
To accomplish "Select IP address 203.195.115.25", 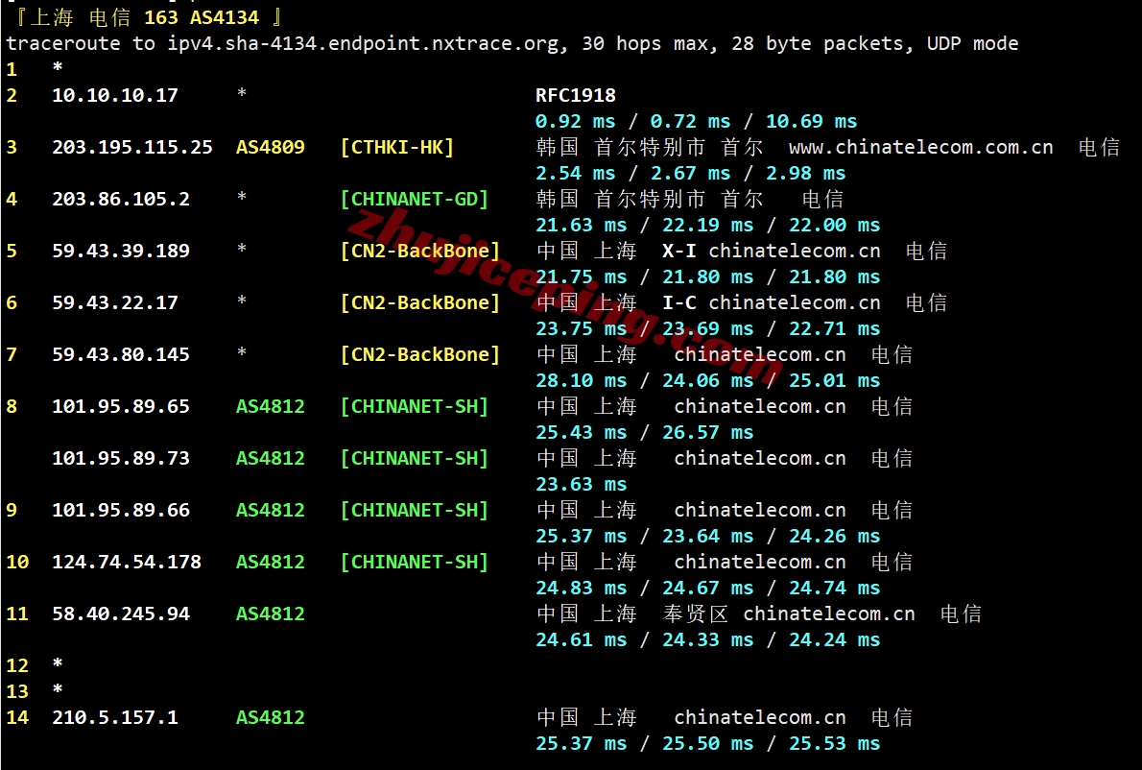I will pos(132,147).
